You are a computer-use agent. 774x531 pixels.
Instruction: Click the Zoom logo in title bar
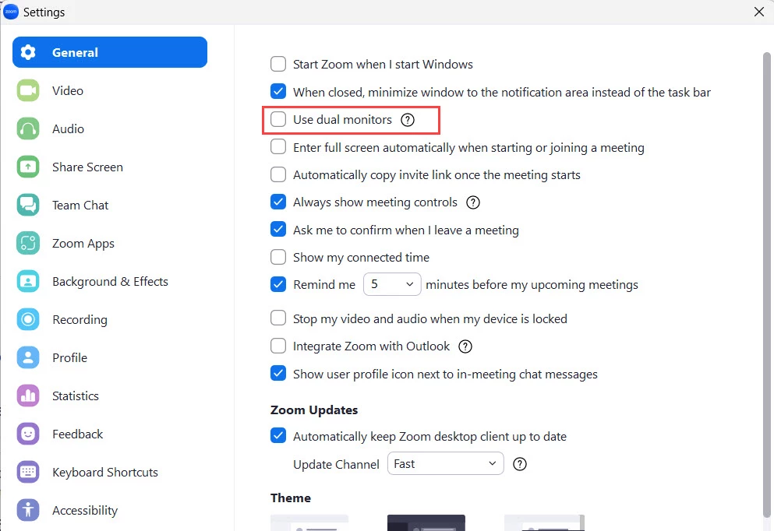[x=10, y=12]
